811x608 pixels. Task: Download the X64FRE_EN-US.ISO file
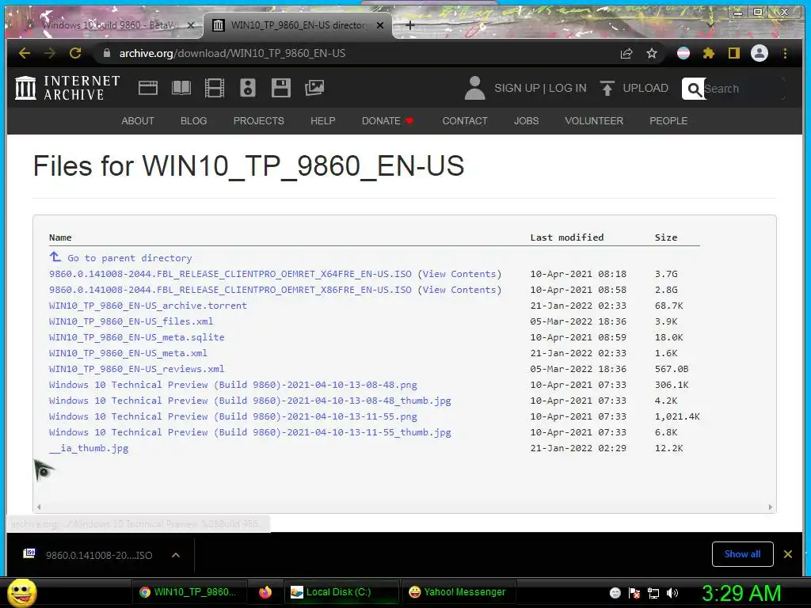[x=230, y=274]
